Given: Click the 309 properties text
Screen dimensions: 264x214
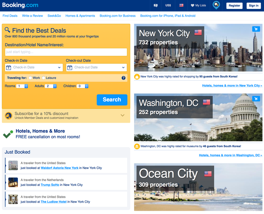Looking at the screenshot, I should pos(158,185).
